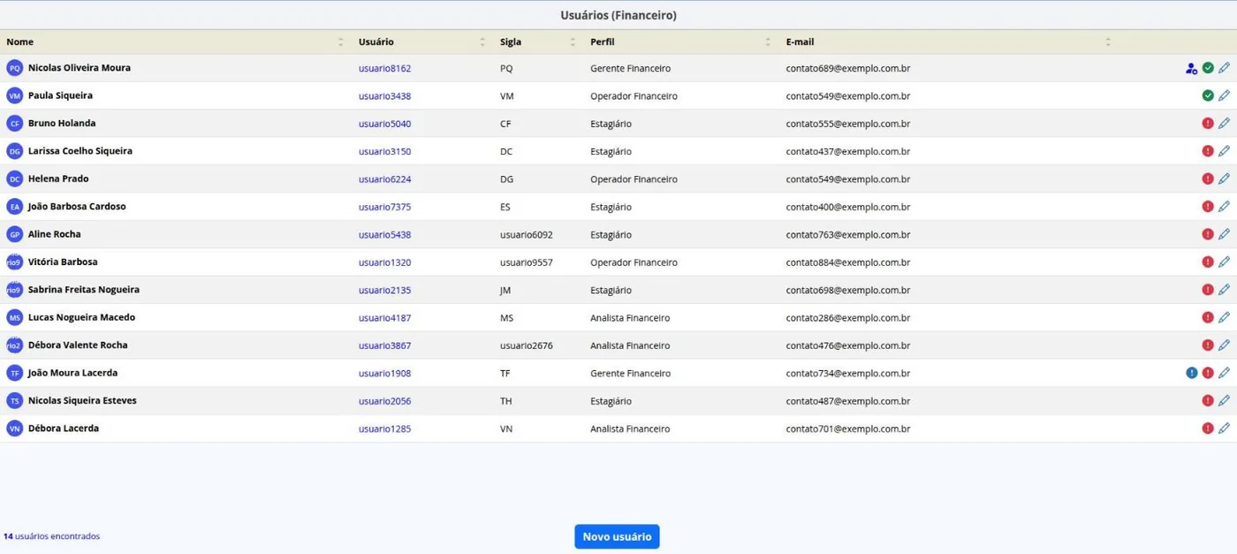Screen dimensions: 1237x554
Task: Open the edit pencil on Helena Prado's row
Action: [x=1224, y=178]
